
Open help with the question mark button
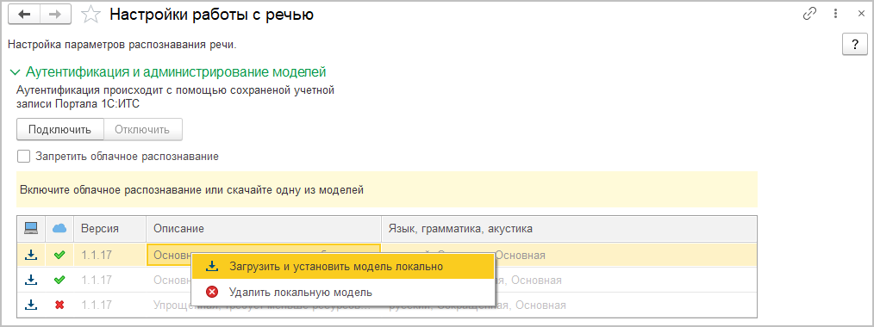point(854,45)
